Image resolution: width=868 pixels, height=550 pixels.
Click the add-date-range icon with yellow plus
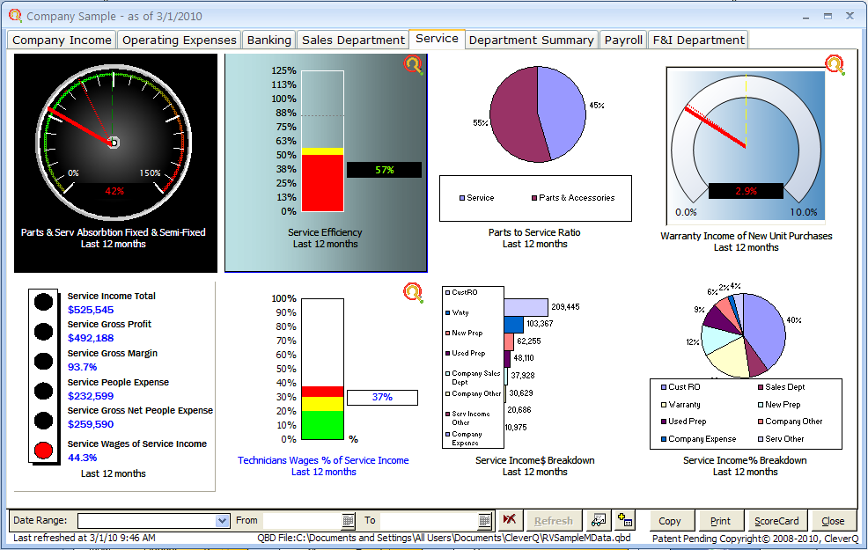pyautogui.click(x=626, y=520)
